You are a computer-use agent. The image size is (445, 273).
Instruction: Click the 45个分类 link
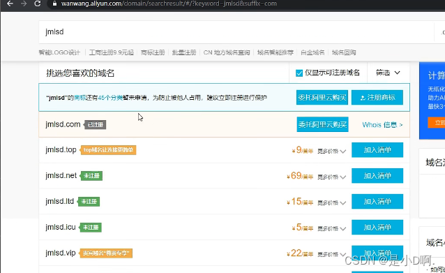click(x=110, y=98)
